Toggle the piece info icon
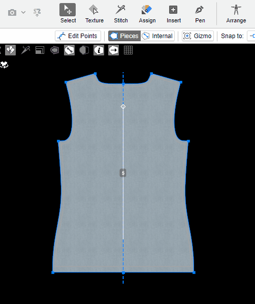The width and height of the screenshot is (255, 304). (99, 50)
